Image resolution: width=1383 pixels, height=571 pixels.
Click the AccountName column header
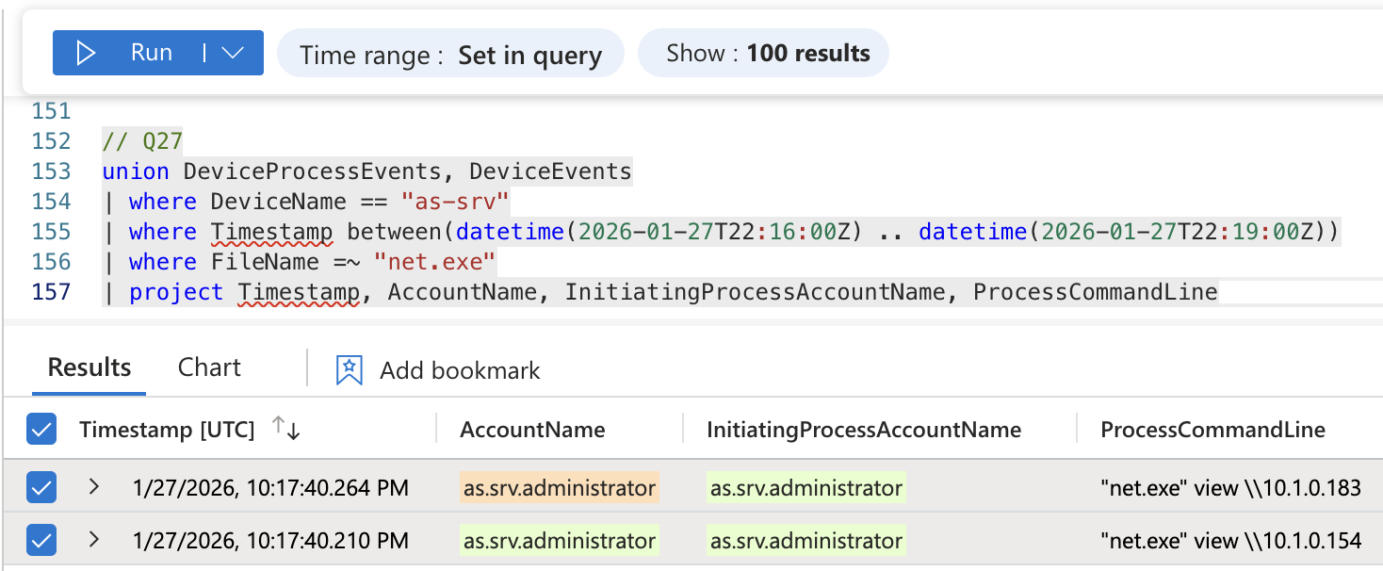[532, 430]
